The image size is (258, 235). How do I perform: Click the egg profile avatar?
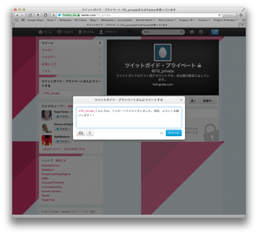point(163,53)
